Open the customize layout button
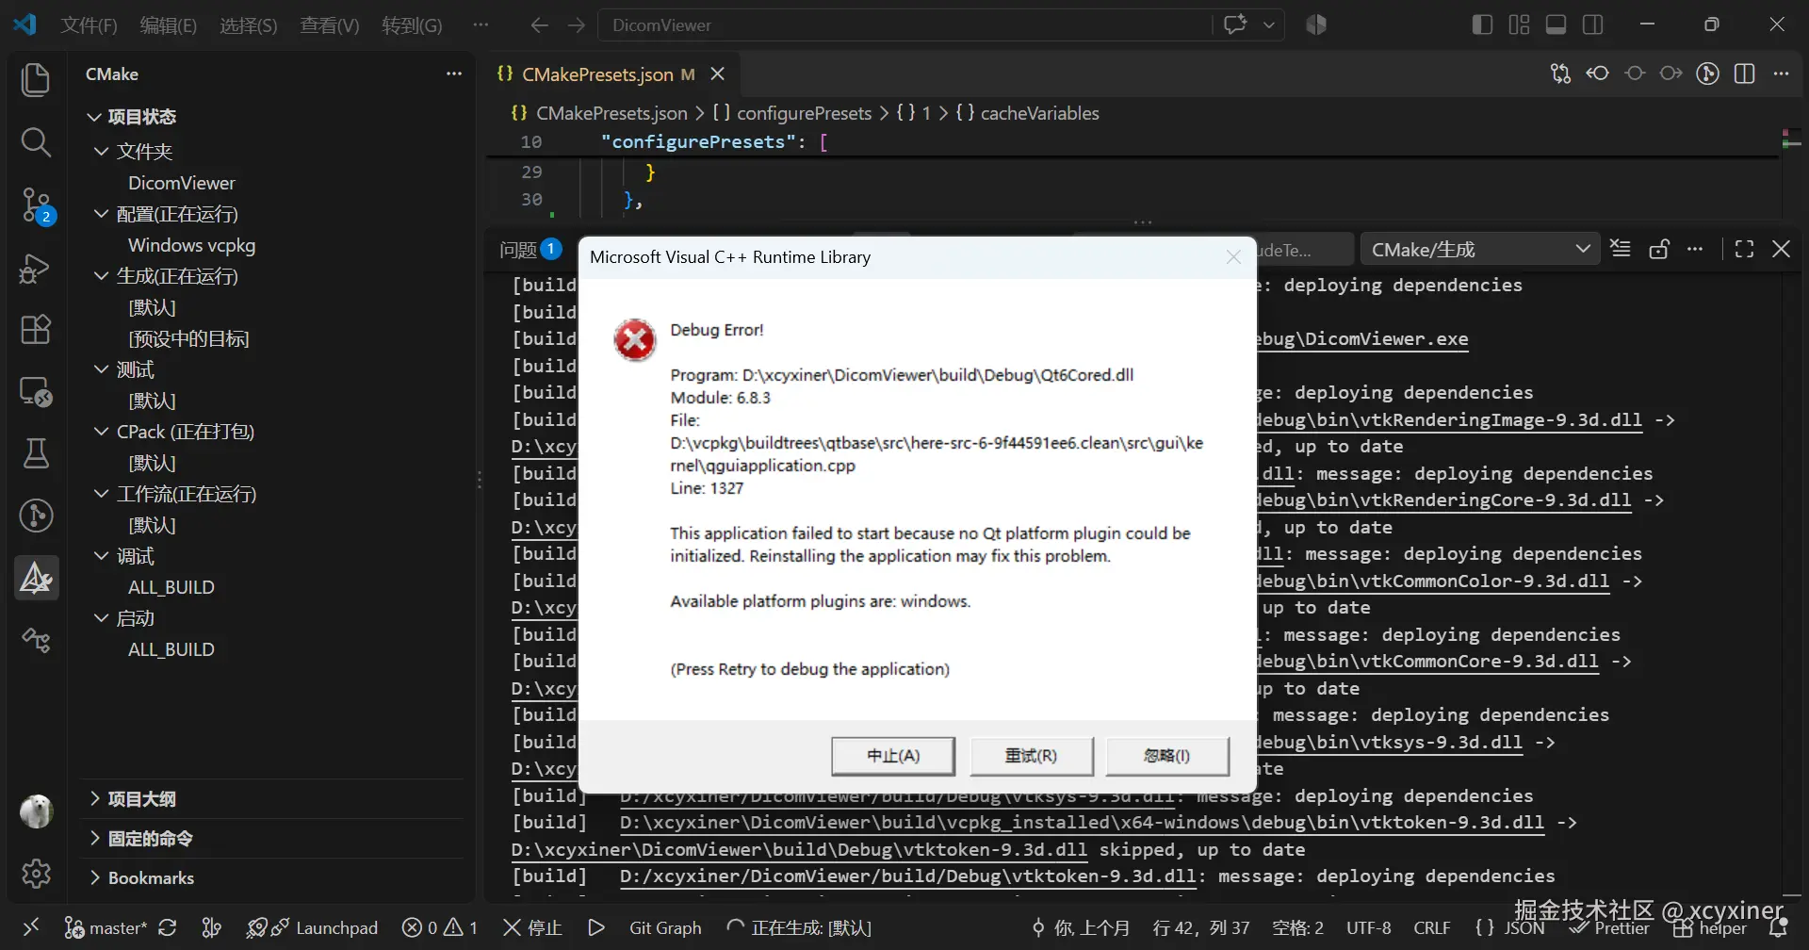This screenshot has width=1809, height=950. 1519,25
